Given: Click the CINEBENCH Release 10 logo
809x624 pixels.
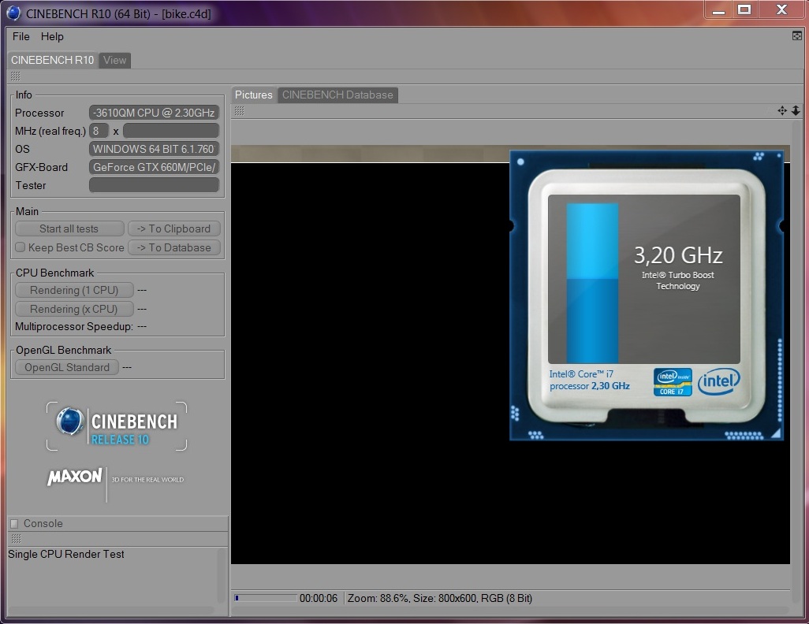Looking at the screenshot, I should pyautogui.click(x=117, y=426).
